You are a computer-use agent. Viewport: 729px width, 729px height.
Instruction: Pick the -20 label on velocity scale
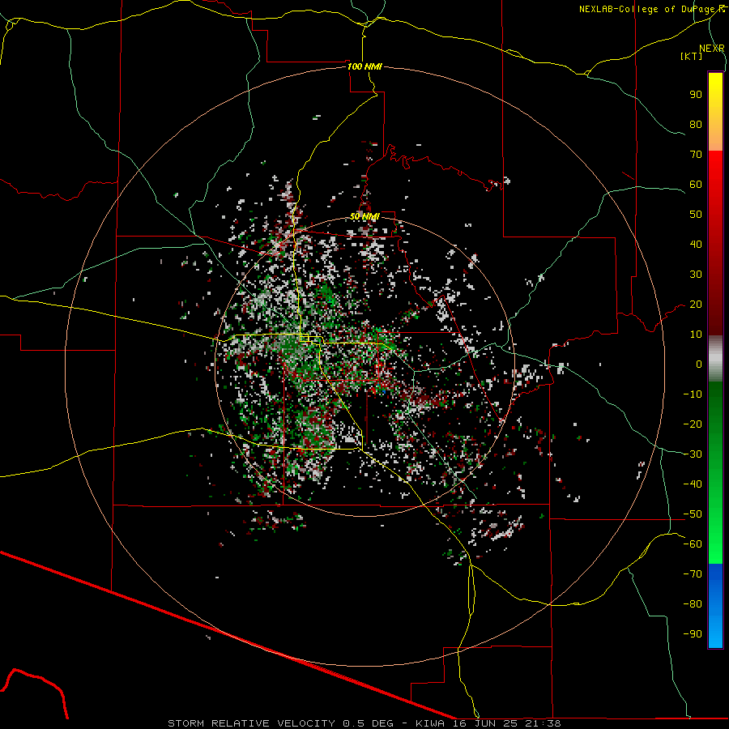point(693,424)
